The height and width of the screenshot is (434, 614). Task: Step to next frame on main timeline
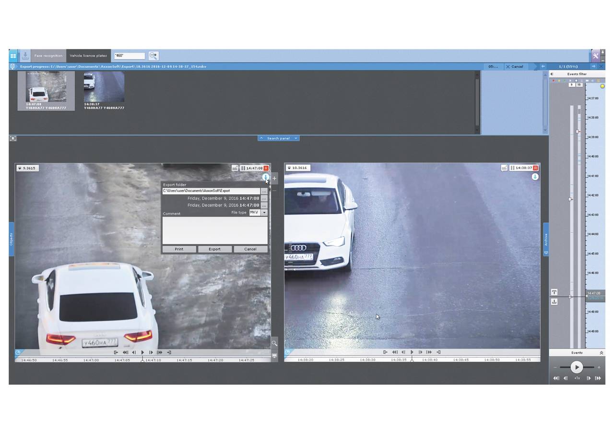click(x=589, y=378)
